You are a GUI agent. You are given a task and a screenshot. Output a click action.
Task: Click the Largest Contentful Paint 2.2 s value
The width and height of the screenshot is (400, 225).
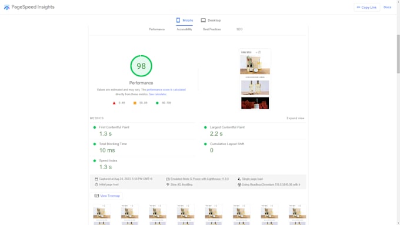[216, 134]
